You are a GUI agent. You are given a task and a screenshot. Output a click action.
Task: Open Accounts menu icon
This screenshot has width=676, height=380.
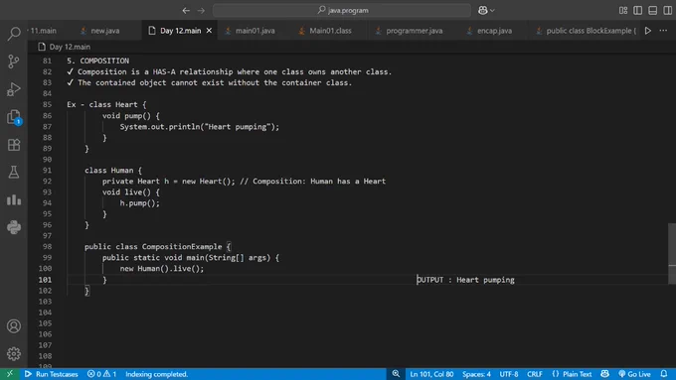point(14,326)
